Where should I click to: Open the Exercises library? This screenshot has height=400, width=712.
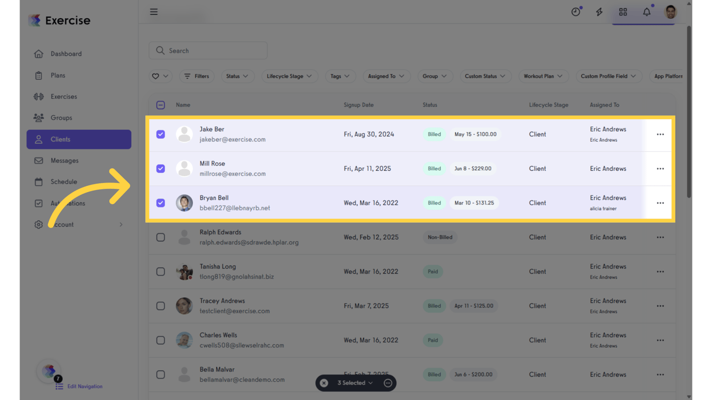63,96
